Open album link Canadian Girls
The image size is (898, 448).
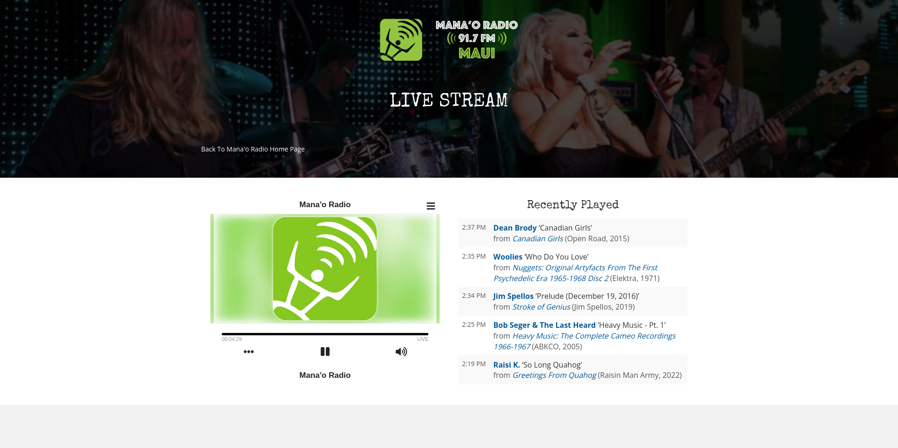pos(538,238)
